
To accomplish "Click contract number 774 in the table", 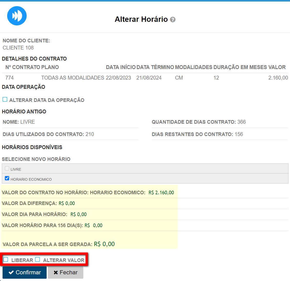I will [9, 78].
